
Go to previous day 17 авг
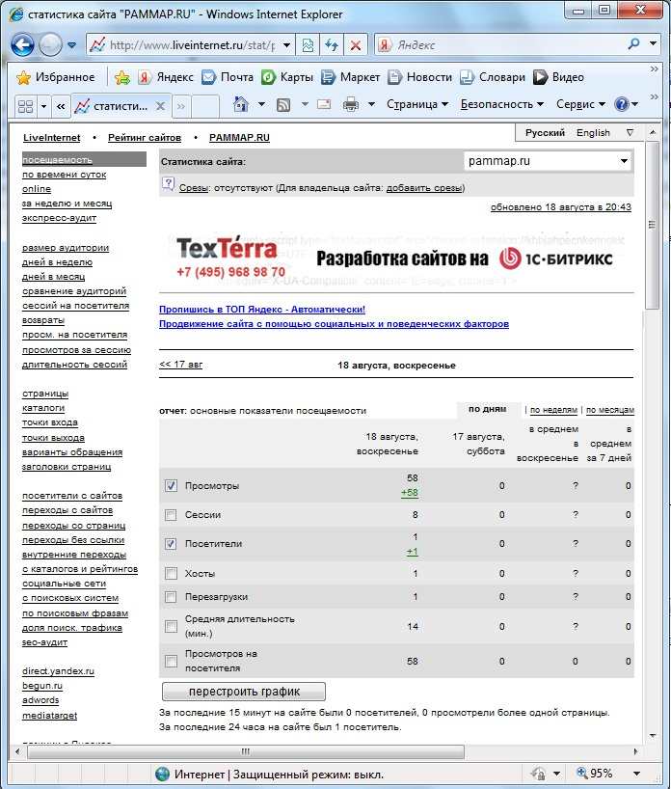click(x=180, y=365)
